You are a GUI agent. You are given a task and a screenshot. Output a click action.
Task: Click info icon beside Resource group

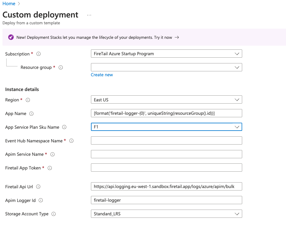61,67
